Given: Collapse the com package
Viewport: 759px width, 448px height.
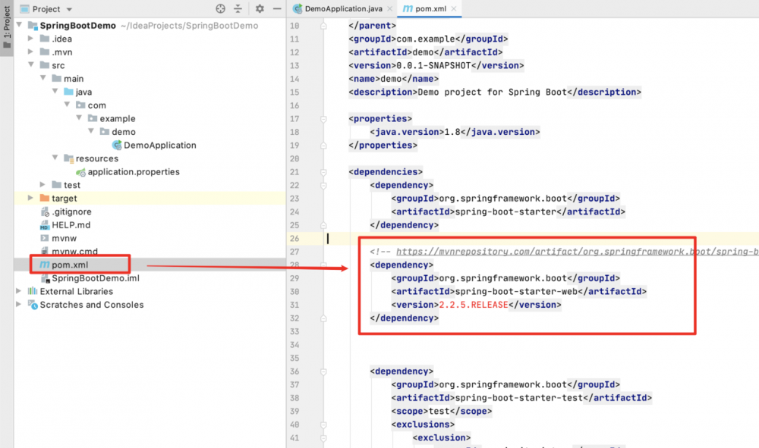Looking at the screenshot, I should click(x=68, y=105).
